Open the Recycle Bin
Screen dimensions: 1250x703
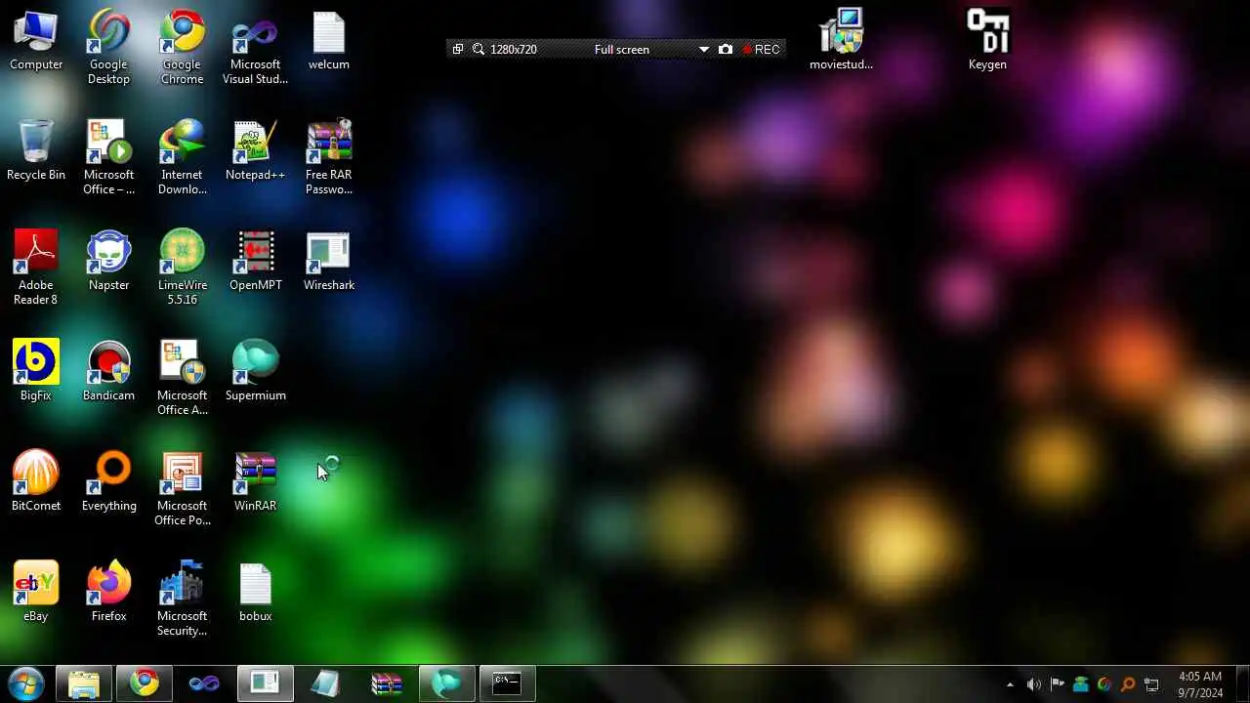tap(36, 151)
